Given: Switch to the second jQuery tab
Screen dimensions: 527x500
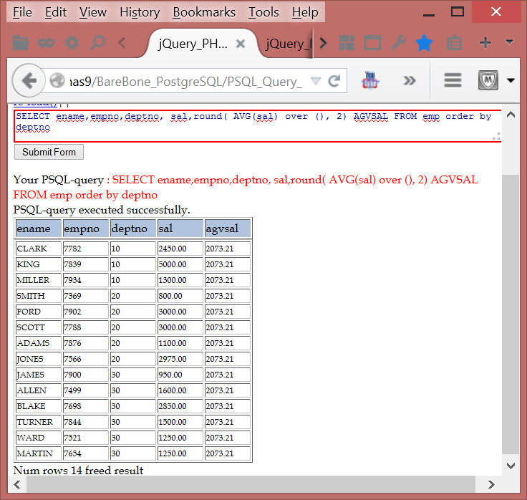Looking at the screenshot, I should [286, 44].
